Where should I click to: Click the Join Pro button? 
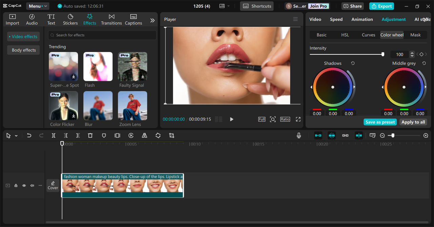tap(319, 6)
